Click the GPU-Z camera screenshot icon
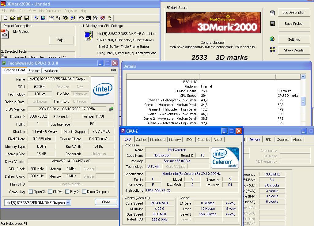 pyautogui.click(x=113, y=70)
